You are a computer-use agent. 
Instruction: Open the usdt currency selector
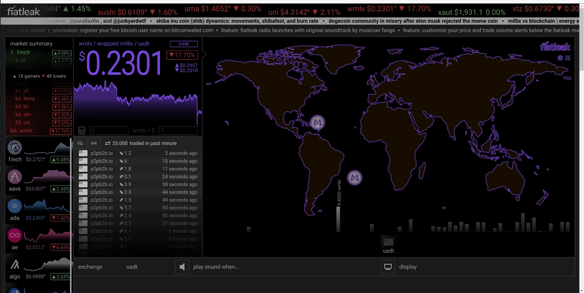pos(132,267)
